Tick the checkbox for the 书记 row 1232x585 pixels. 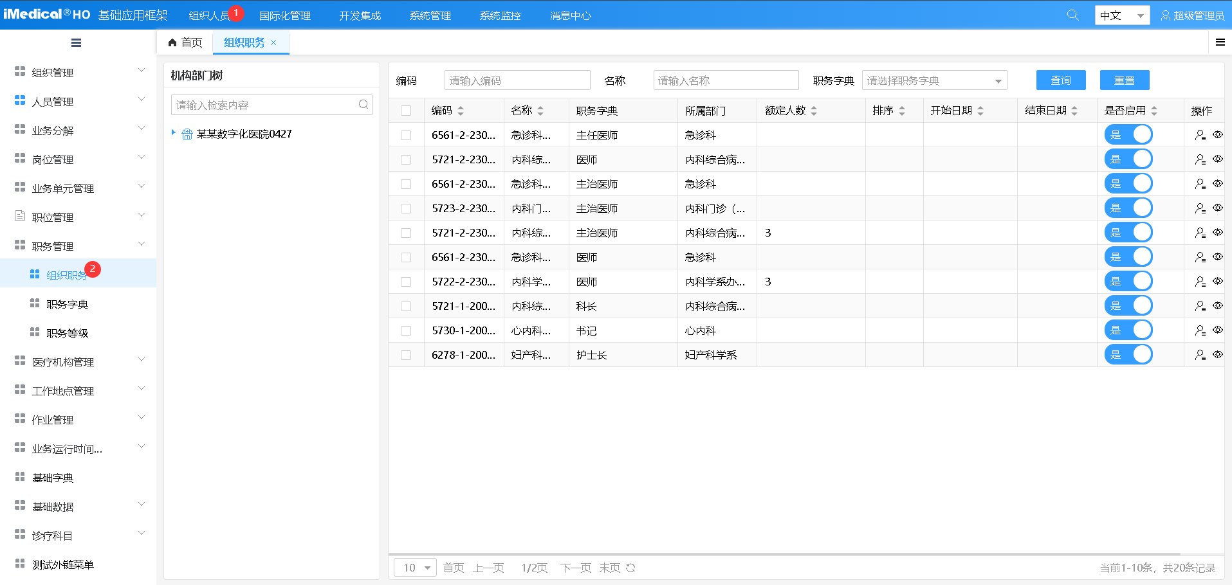point(406,330)
